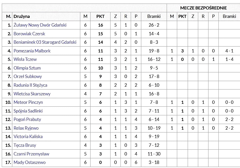Select the Drużyna column header
This screenshot has height=168, width=240.
(22, 16)
